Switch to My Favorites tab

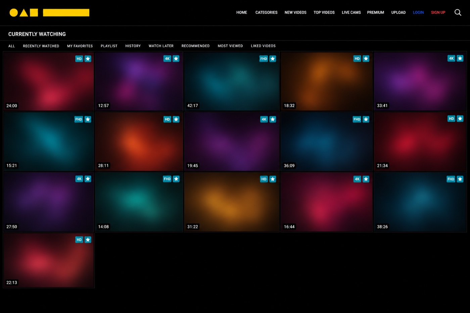80,46
